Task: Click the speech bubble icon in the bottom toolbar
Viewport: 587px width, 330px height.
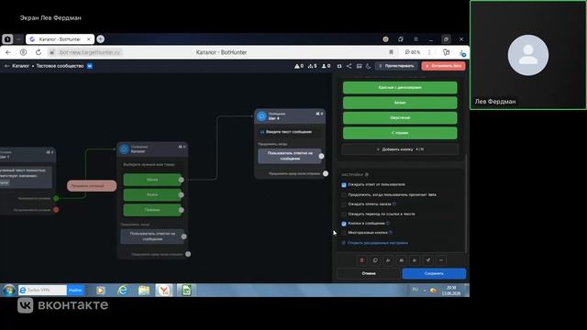Action: [375, 260]
